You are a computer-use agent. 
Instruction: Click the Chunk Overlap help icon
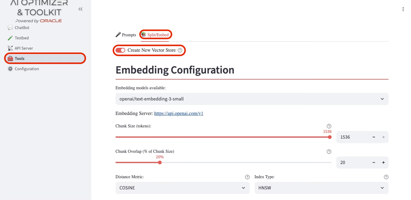click(329, 152)
